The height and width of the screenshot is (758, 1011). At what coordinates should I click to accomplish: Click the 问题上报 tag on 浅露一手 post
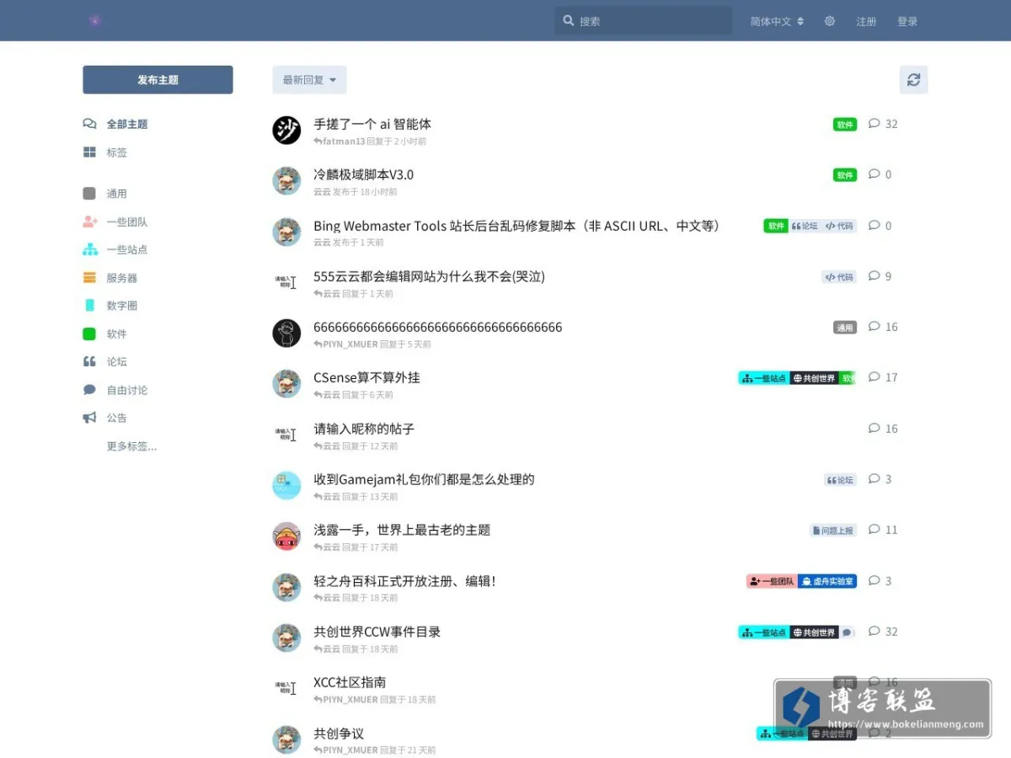(x=833, y=531)
